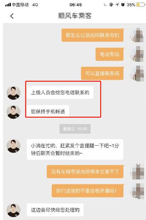Open agent avatar beside '这边会尽快给您处理的'
The width and height of the screenshot is (146, 220).
(13, 210)
